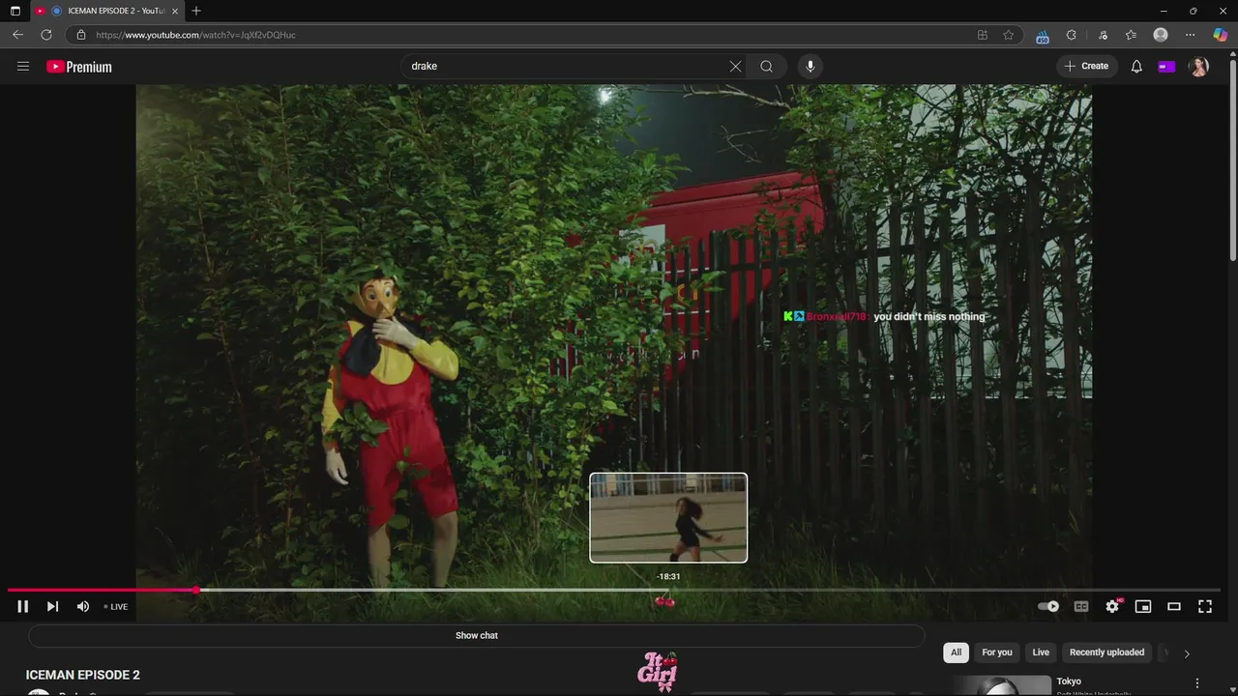Screen dimensions: 1238x696
Task: Open the Copilot sidebar icon
Action: [x=1221, y=35]
